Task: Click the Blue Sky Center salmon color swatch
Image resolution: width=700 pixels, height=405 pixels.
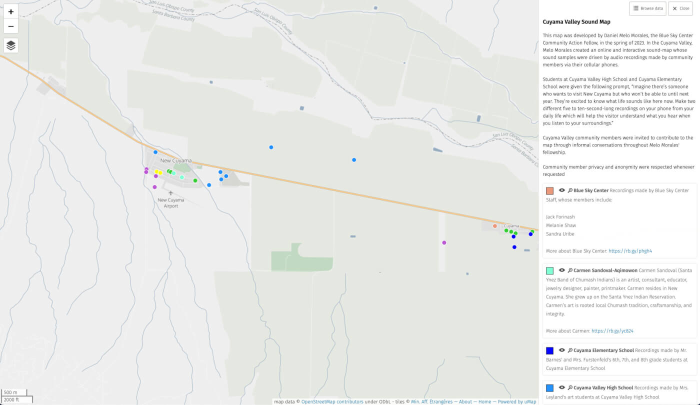Action: 550,191
